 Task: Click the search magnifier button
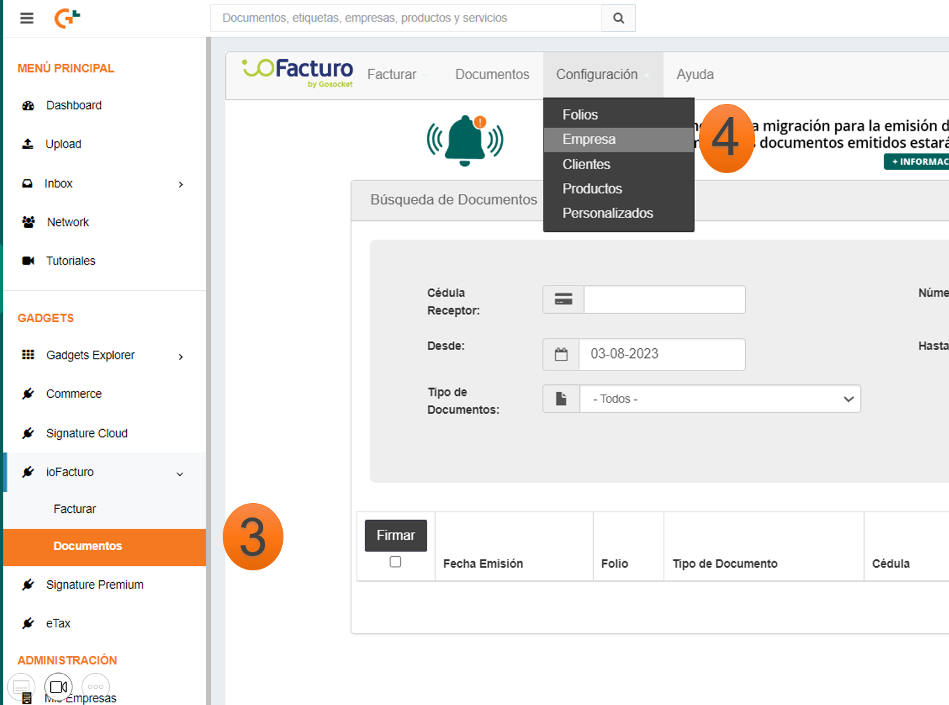(619, 18)
